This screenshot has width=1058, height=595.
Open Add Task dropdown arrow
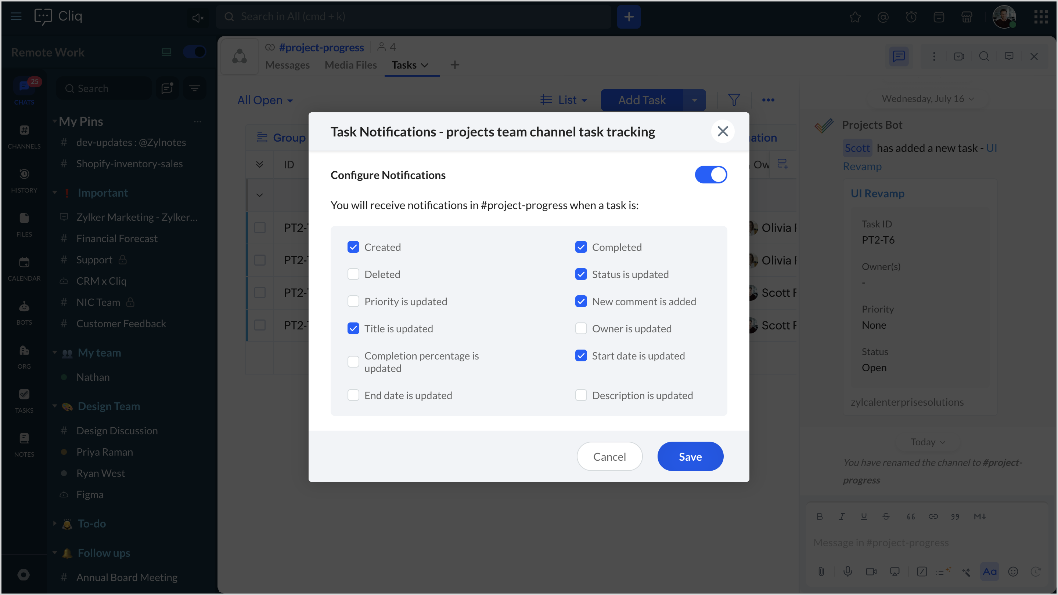tap(694, 100)
